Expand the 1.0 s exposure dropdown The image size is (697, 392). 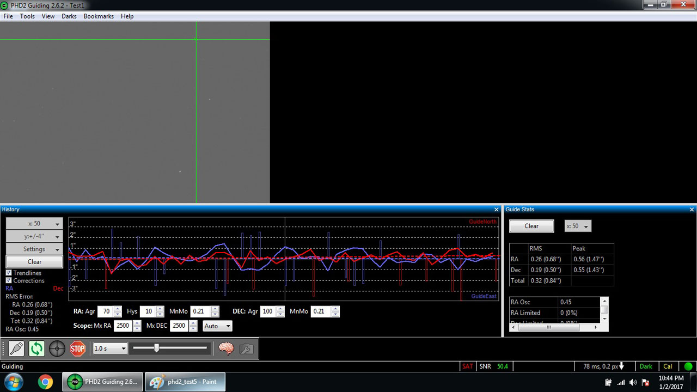(111, 348)
